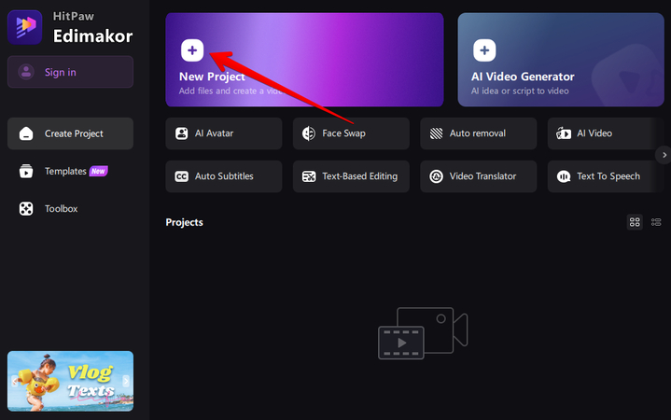Open the Templates section
Image resolution: width=671 pixels, height=420 pixels.
[x=70, y=171]
